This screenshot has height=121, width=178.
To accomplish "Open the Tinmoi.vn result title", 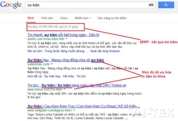I will tap(77, 85).
